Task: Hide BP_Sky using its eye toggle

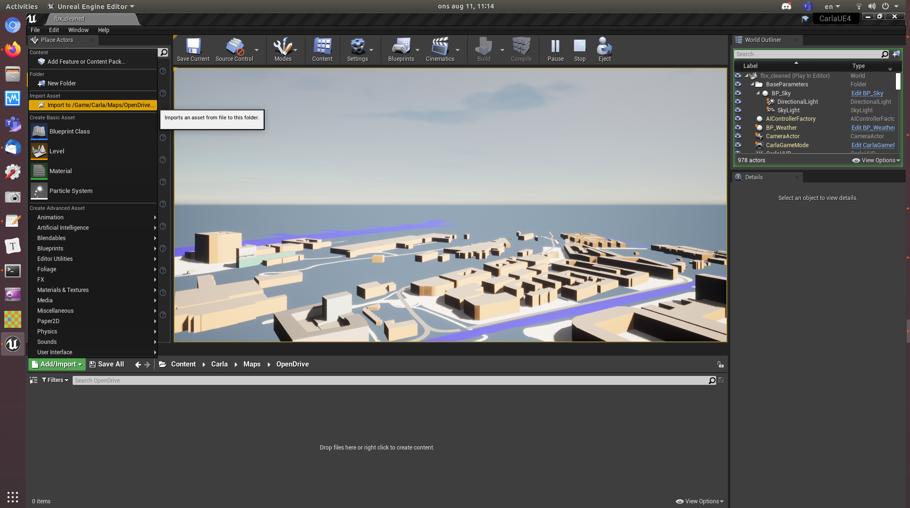Action: click(x=738, y=93)
